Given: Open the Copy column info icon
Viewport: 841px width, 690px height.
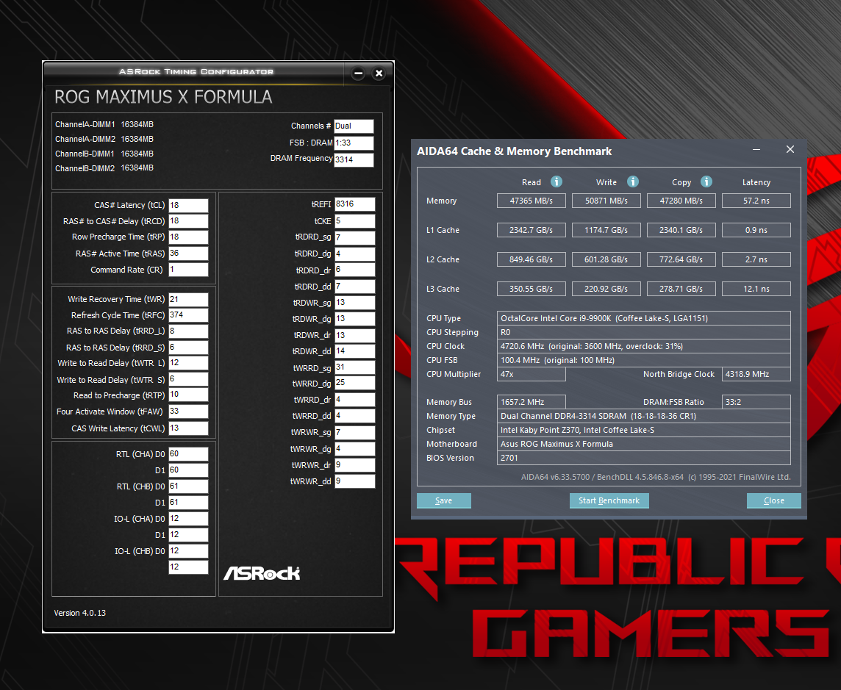Looking at the screenshot, I should pos(706,182).
